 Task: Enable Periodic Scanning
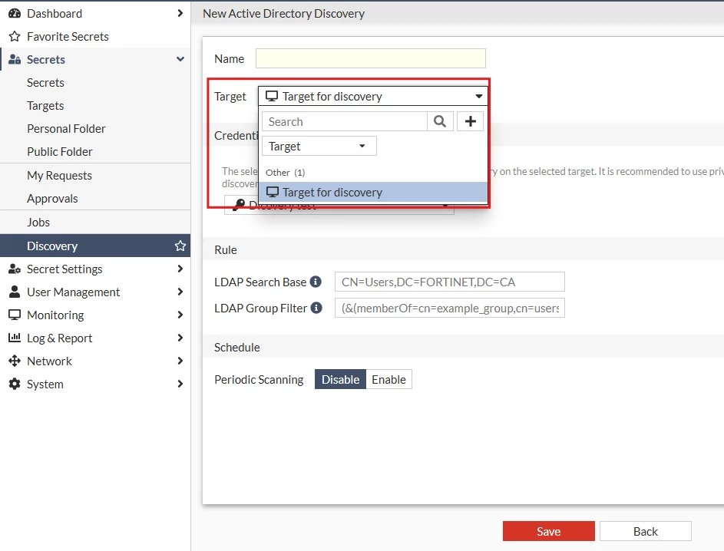tap(388, 379)
